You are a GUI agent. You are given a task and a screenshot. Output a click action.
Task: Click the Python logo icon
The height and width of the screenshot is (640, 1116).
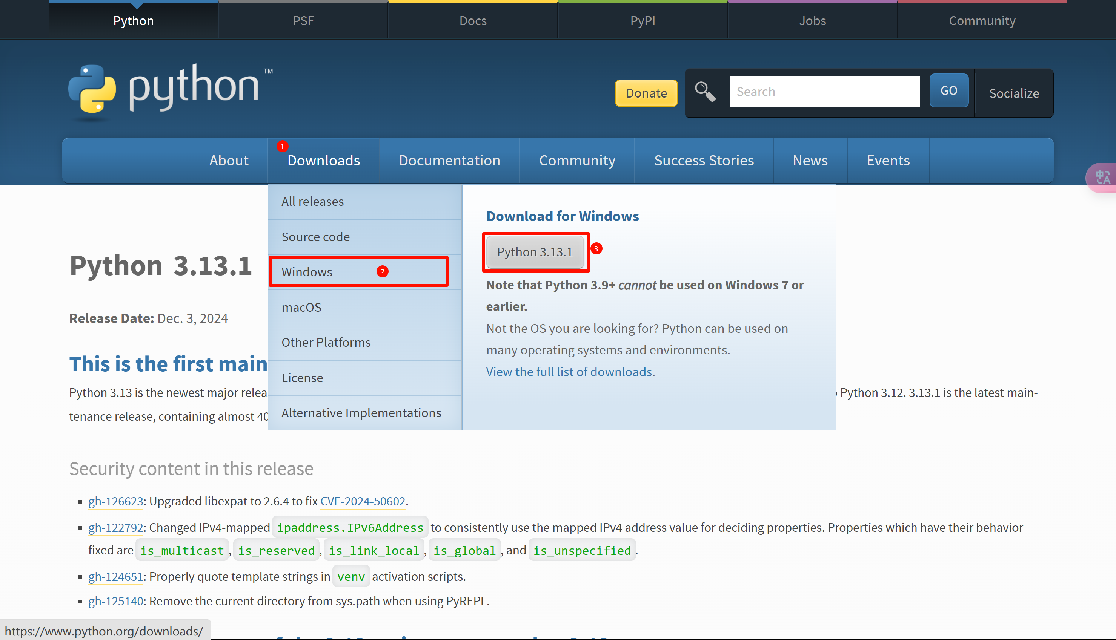[x=92, y=89]
